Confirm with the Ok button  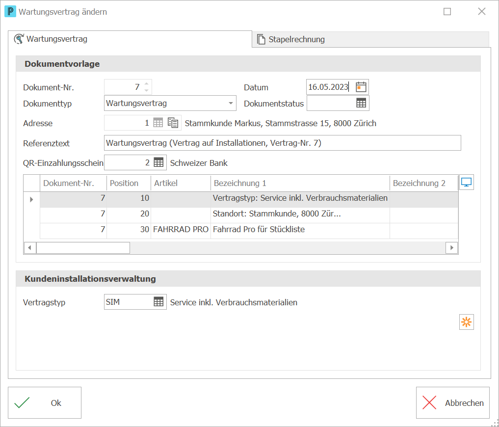click(45, 402)
